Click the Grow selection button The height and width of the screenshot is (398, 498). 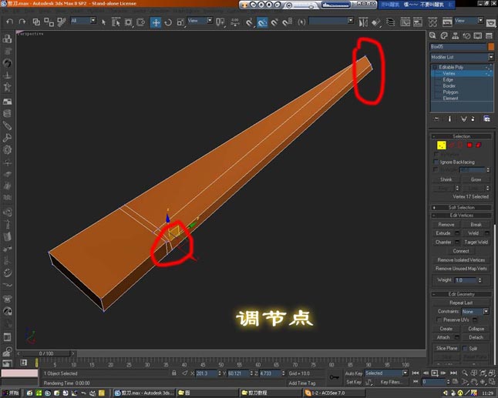click(x=476, y=179)
